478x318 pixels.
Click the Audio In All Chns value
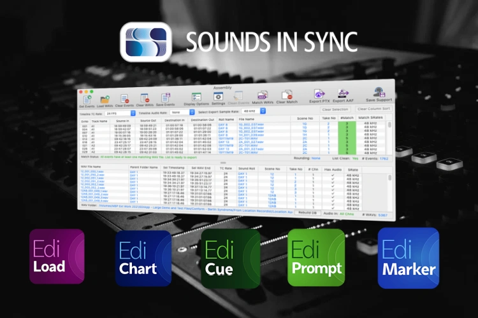tap(347, 214)
